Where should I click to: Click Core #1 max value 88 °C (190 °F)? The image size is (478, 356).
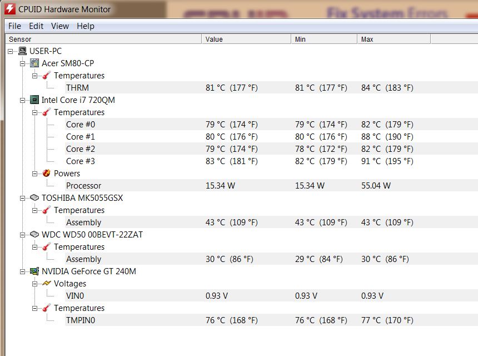tap(387, 137)
